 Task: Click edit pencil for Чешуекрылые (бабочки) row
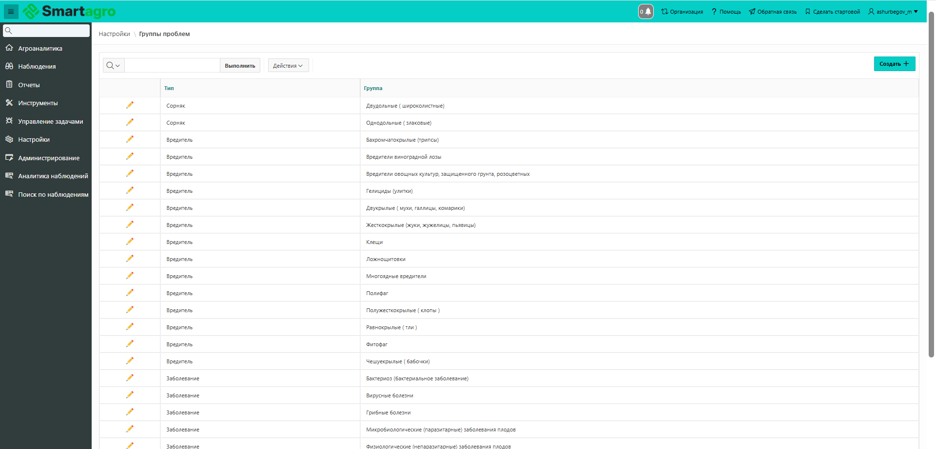pyautogui.click(x=130, y=361)
